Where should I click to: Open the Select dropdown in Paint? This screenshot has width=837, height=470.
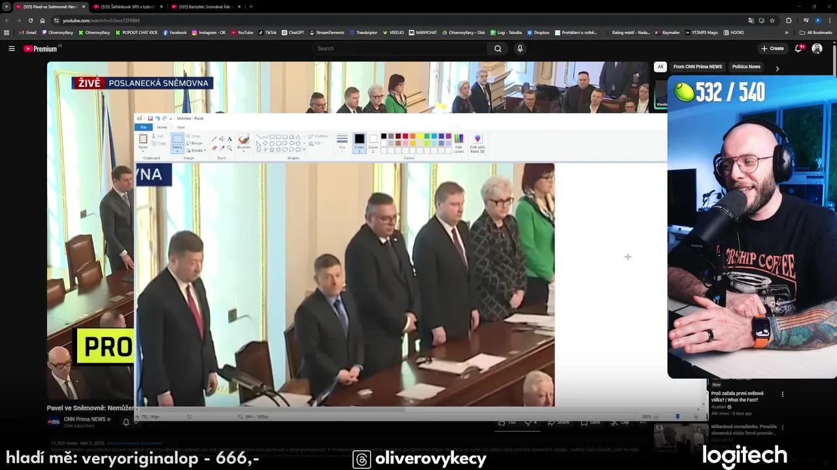pos(177,149)
